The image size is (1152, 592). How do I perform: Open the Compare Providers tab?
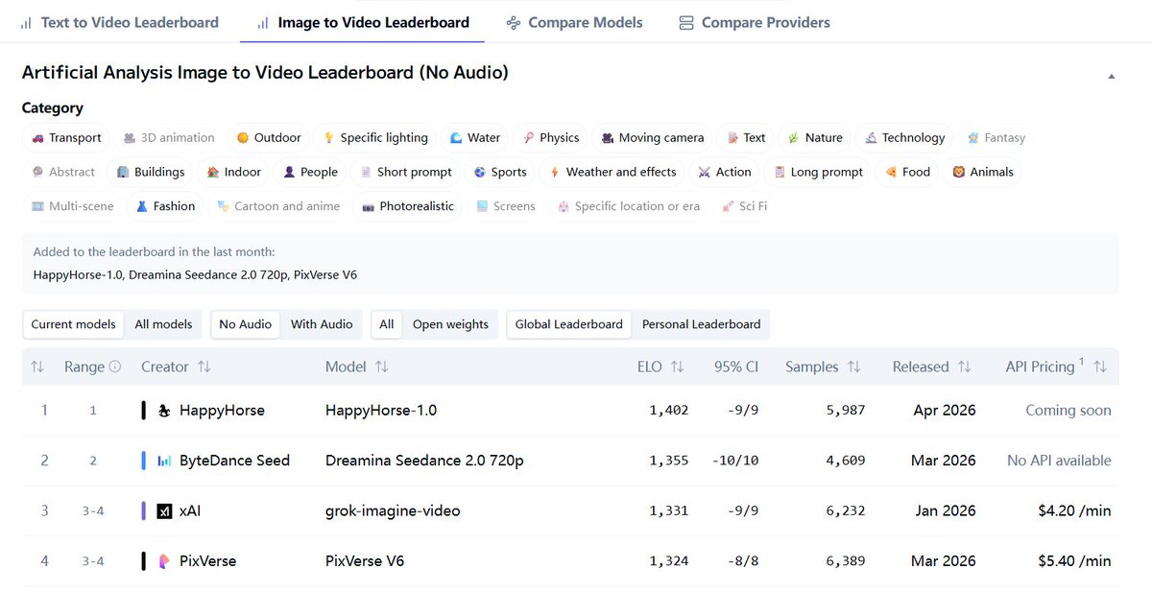point(754,22)
